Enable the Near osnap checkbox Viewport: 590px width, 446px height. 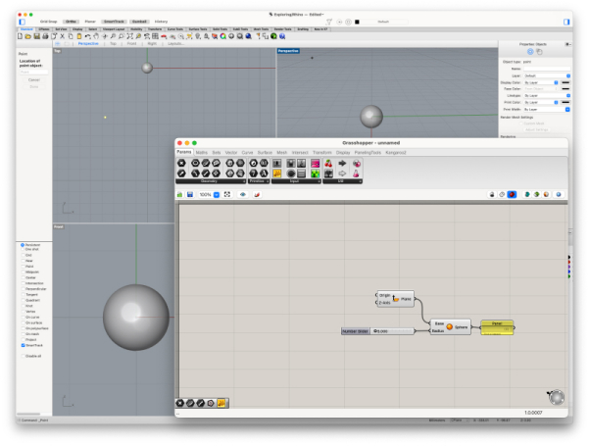click(23, 261)
